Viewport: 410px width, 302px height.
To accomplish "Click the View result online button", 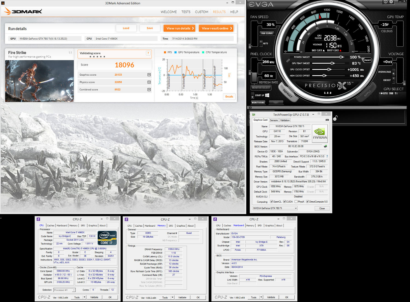I will point(217,28).
